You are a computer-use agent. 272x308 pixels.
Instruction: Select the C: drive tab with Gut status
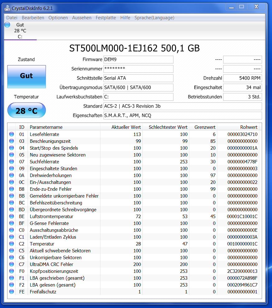[x=20, y=30]
